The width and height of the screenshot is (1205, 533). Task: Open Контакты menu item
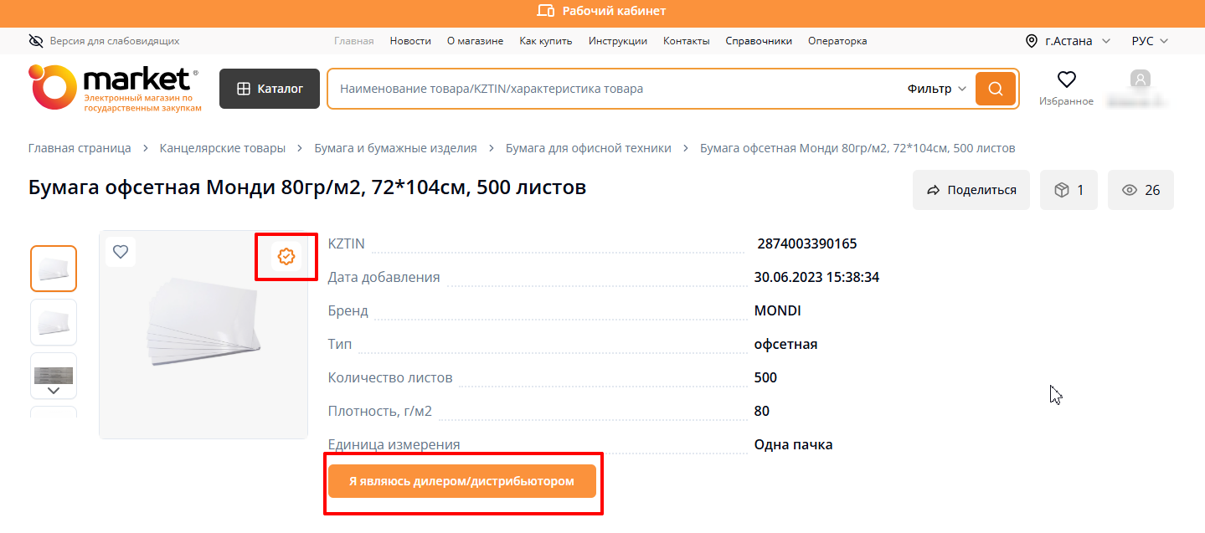686,41
